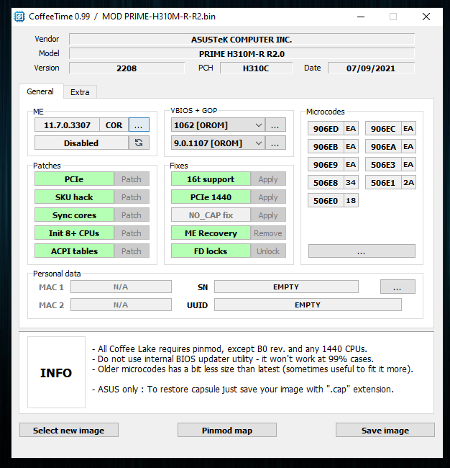Screen dimensions: 450x468
Task: Click Save image button
Action: 385,430
